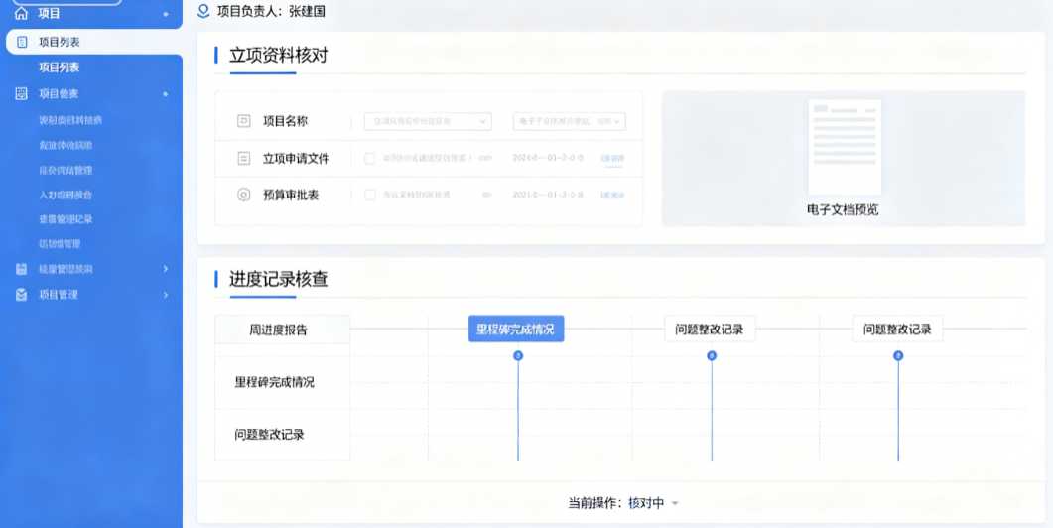Click timeline marker under middle 问题整改记录 box
The image size is (1053, 528).
click(x=712, y=355)
